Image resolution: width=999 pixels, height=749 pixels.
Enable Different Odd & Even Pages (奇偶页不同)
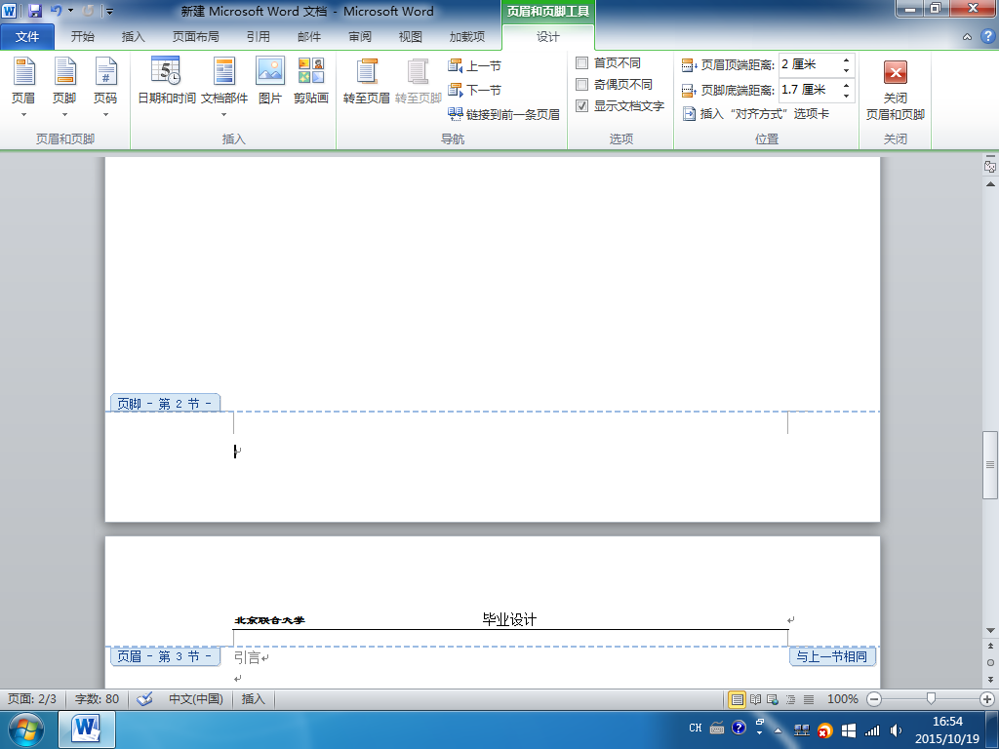[x=615, y=84]
